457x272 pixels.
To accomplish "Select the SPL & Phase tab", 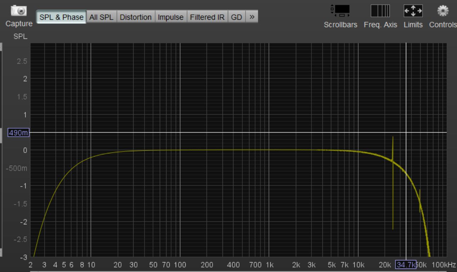I will pyautogui.click(x=61, y=17).
